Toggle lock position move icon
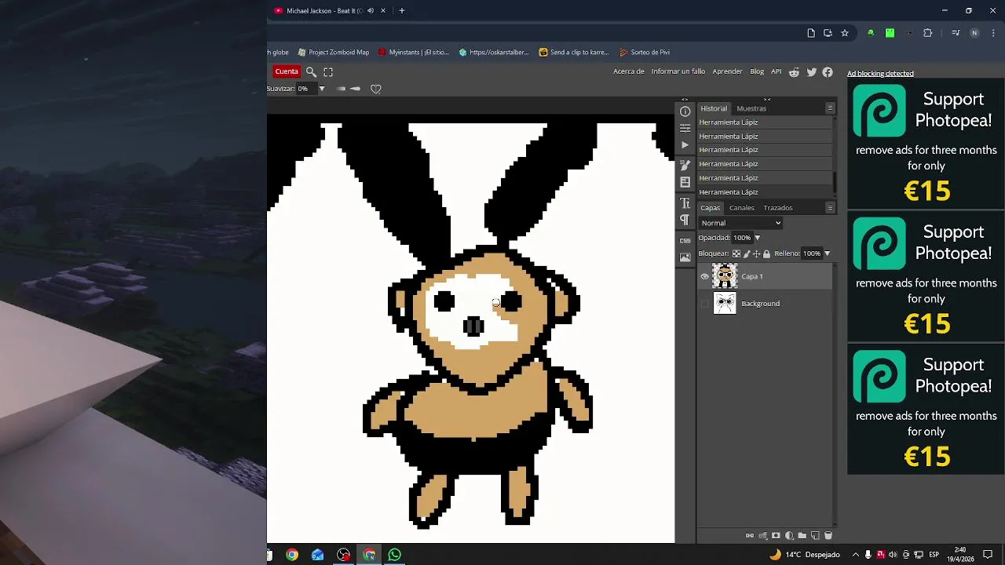1005x565 pixels. pos(757,253)
